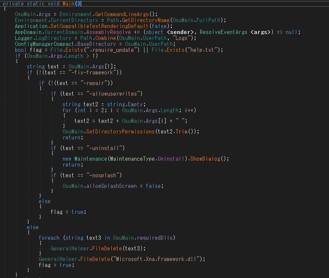Select the 'static' keyword in method signature
This screenshot has width=329, height=278.
36,3
